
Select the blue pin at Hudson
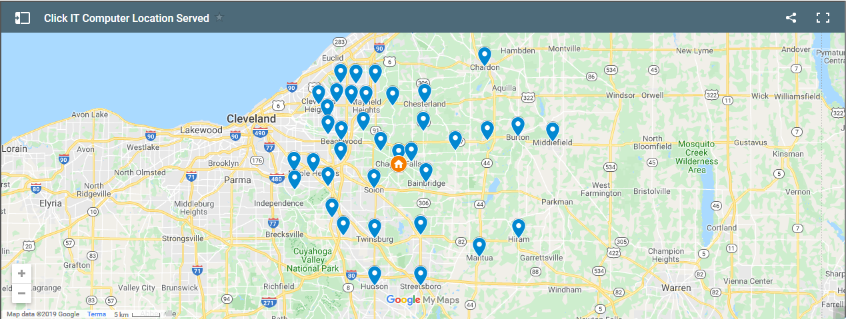click(x=375, y=275)
